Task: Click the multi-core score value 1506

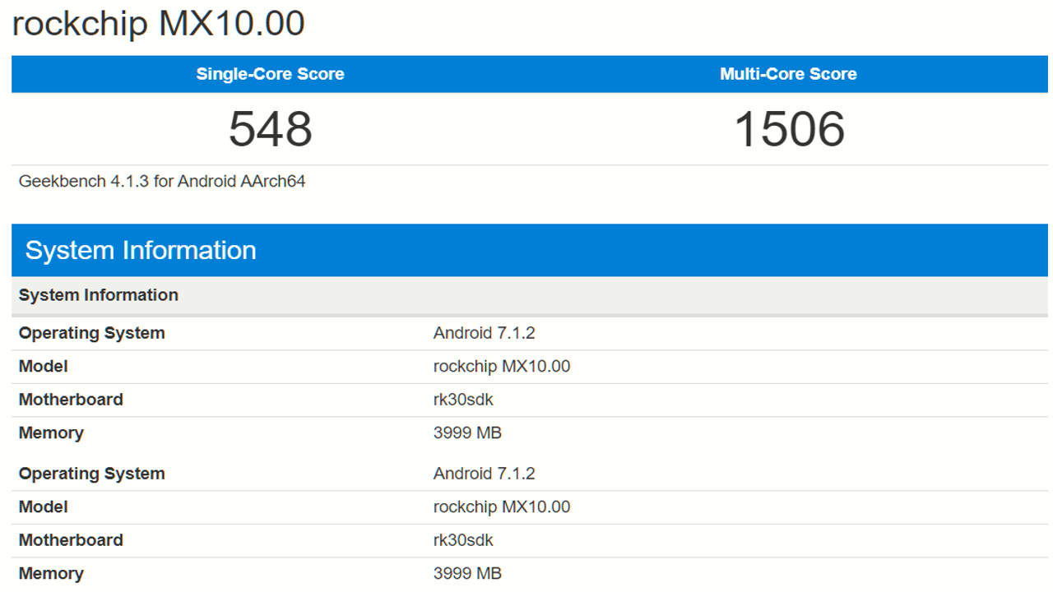Action: (788, 129)
